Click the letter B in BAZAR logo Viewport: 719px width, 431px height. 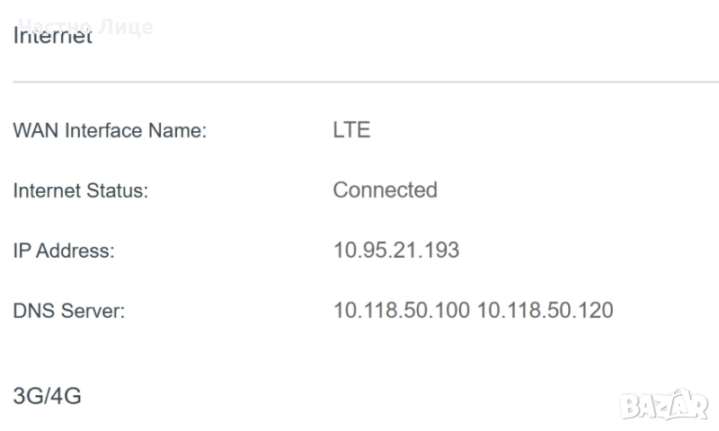coord(629,407)
